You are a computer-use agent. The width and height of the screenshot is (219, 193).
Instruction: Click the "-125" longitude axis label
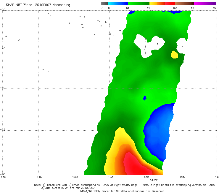181,177
